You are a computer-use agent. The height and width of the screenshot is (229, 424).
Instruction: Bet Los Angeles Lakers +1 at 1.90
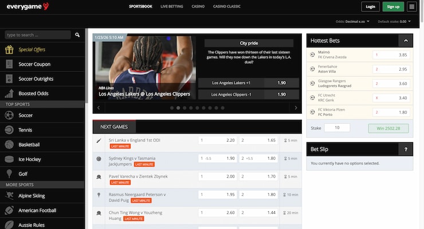click(x=249, y=83)
